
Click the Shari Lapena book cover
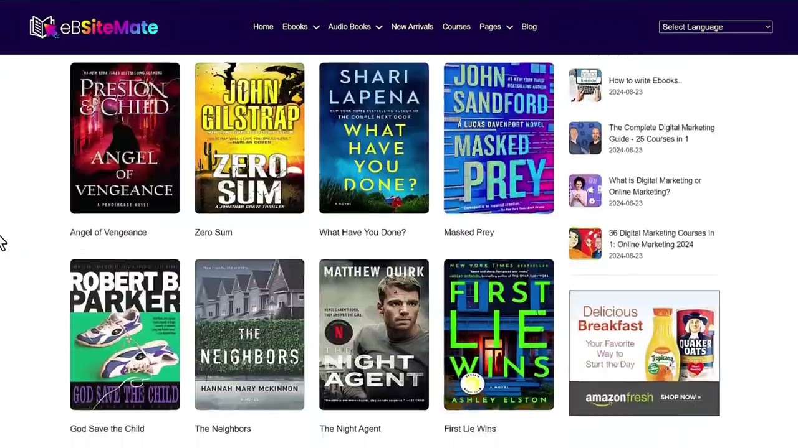point(374,138)
